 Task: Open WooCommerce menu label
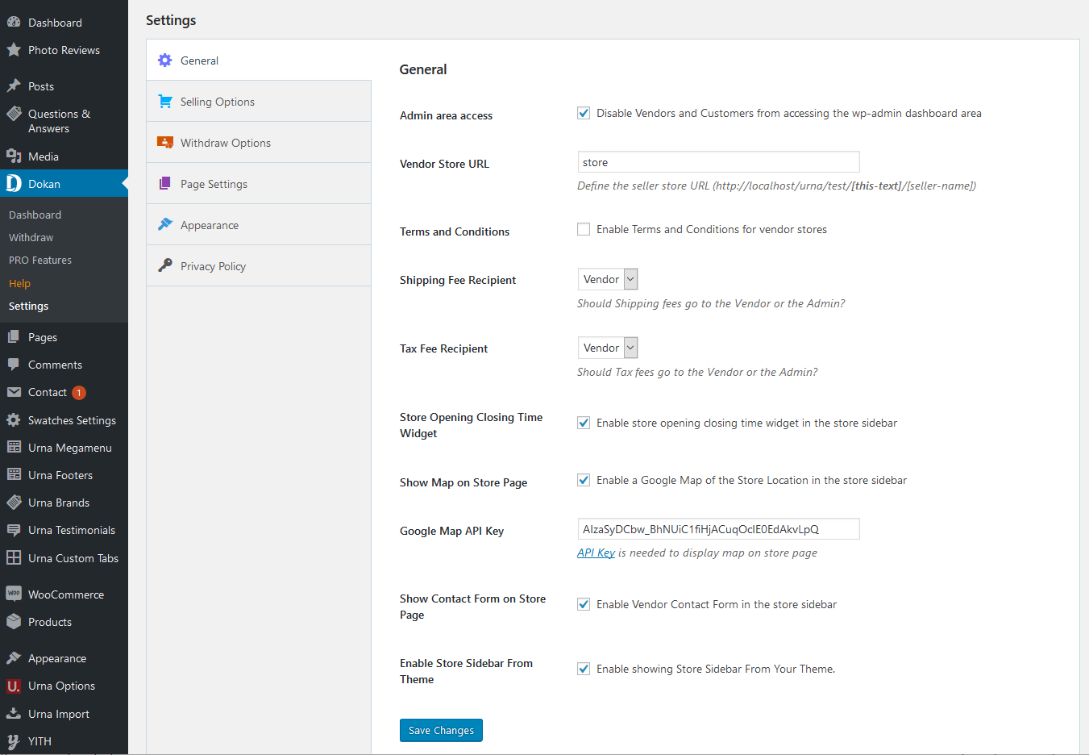66,594
